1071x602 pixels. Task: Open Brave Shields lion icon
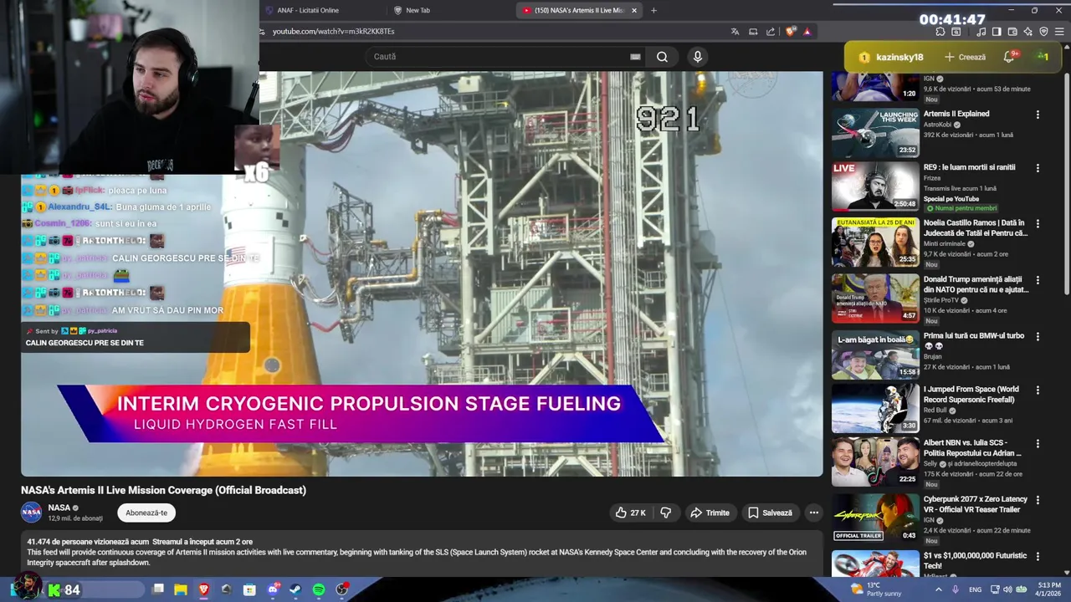coord(791,32)
